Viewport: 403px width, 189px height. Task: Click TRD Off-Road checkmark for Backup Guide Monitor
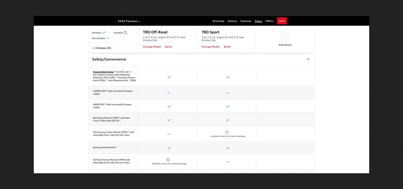coord(169,148)
